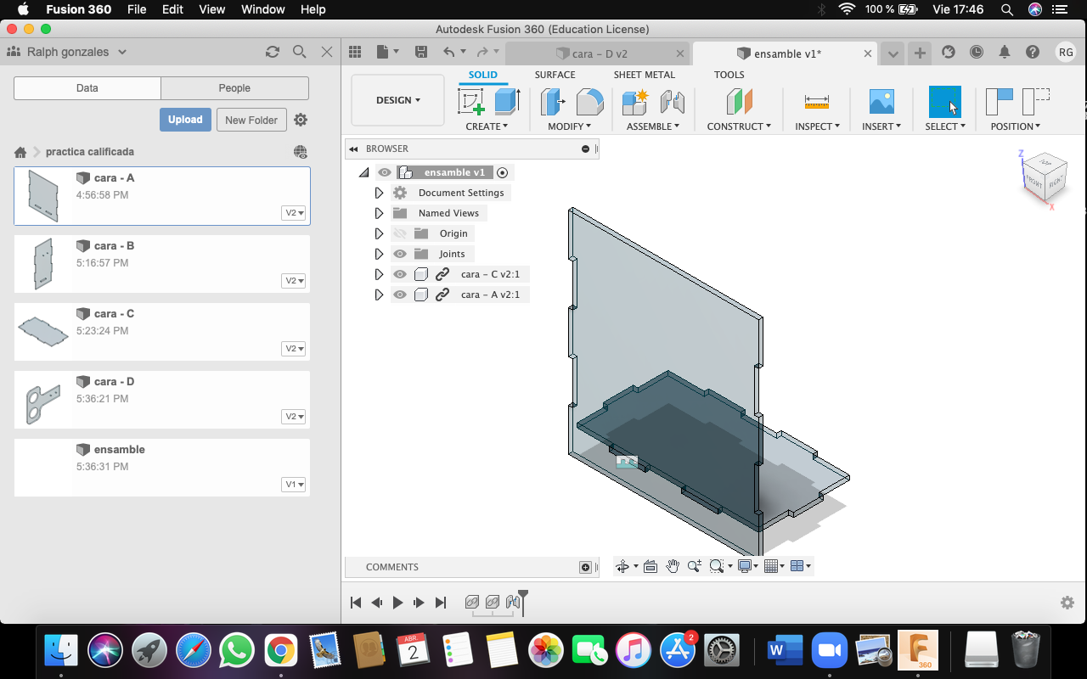
Task: Switch to the SHEET METAL ribbon tab
Action: (x=645, y=75)
